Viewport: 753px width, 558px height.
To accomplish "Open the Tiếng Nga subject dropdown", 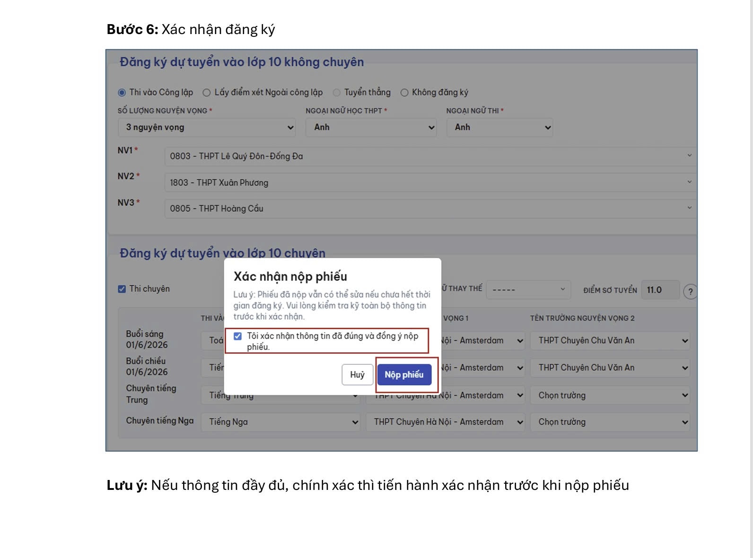I will tap(280, 422).
